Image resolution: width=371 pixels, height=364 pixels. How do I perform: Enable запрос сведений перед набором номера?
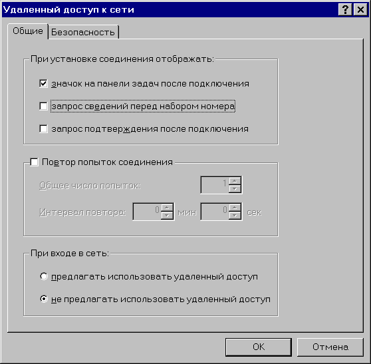43,106
